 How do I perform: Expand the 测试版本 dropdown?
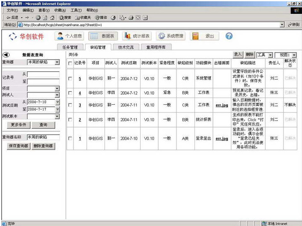[x=57, y=116]
